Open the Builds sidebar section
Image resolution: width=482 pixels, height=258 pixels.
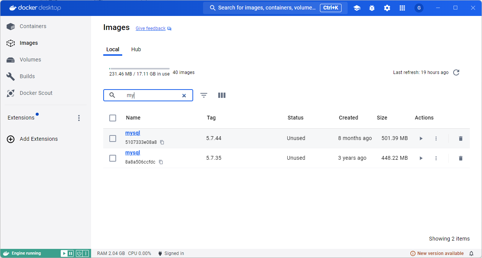[x=27, y=76]
